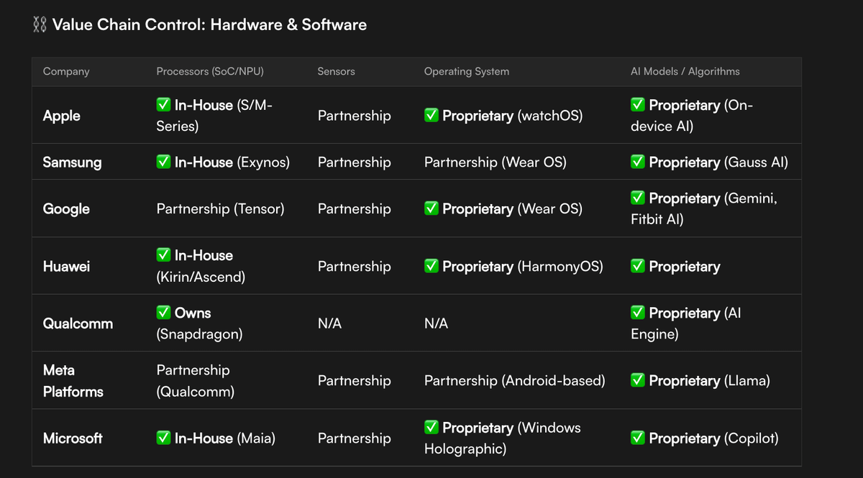Click the Company column header
The height and width of the screenshot is (478, 863).
66,71
